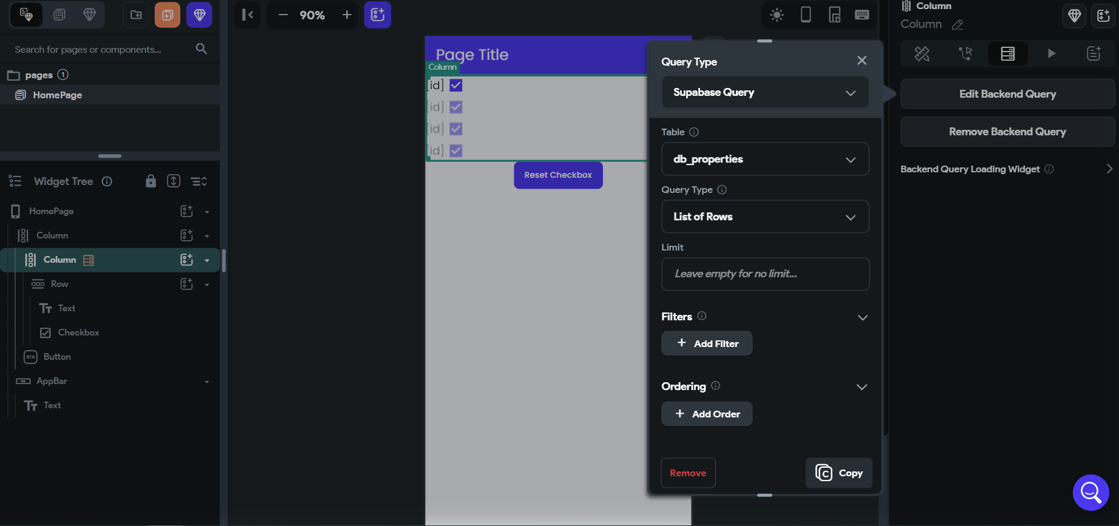Open the multi-device size icon
This screenshot has height=526, width=1119.
click(x=835, y=15)
